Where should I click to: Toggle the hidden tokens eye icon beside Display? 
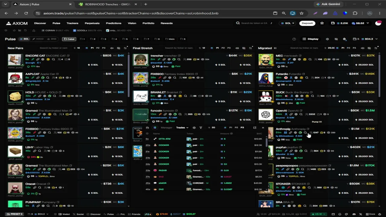(336, 39)
